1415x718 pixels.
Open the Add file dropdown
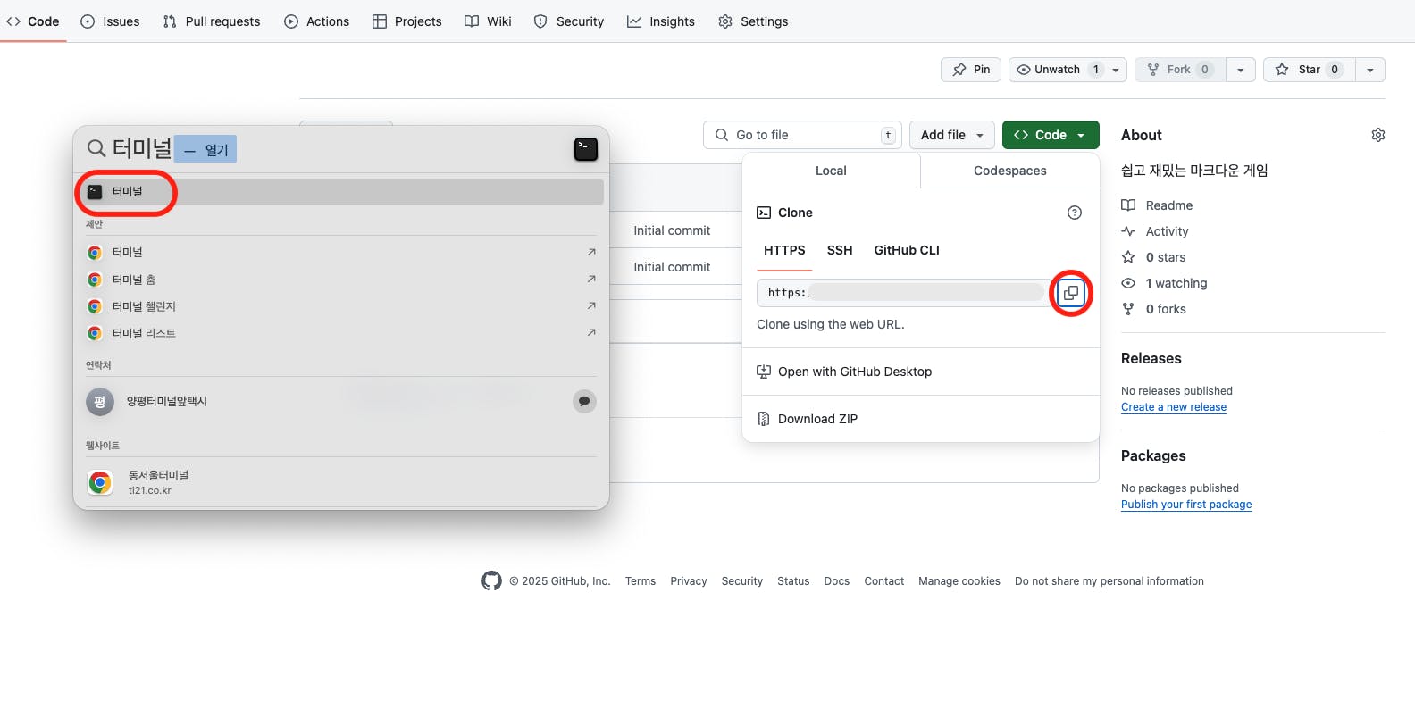pos(952,135)
